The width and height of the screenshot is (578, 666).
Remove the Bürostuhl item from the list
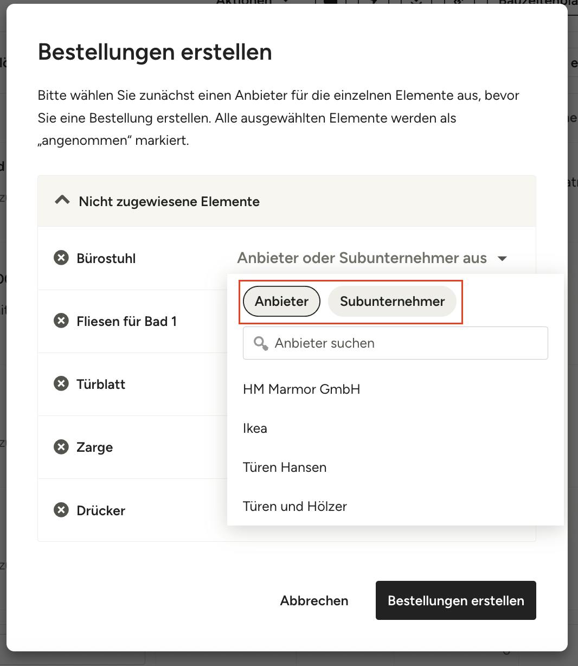(61, 258)
